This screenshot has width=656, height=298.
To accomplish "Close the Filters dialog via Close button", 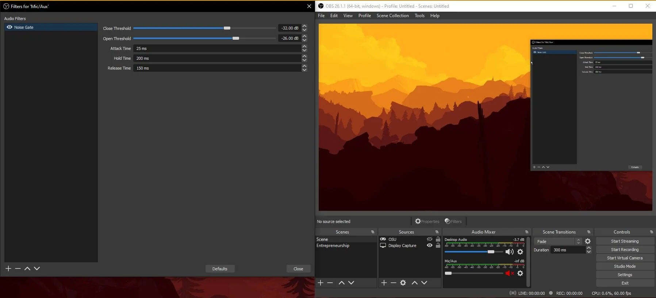I will coord(298,269).
